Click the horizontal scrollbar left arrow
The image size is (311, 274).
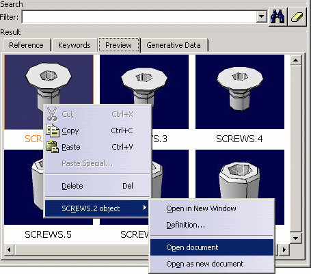9,249
